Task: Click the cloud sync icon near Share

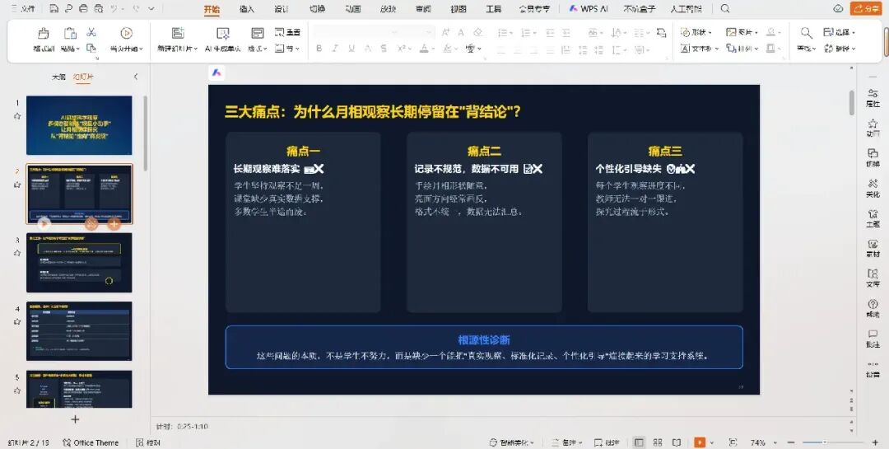Action: click(838, 8)
